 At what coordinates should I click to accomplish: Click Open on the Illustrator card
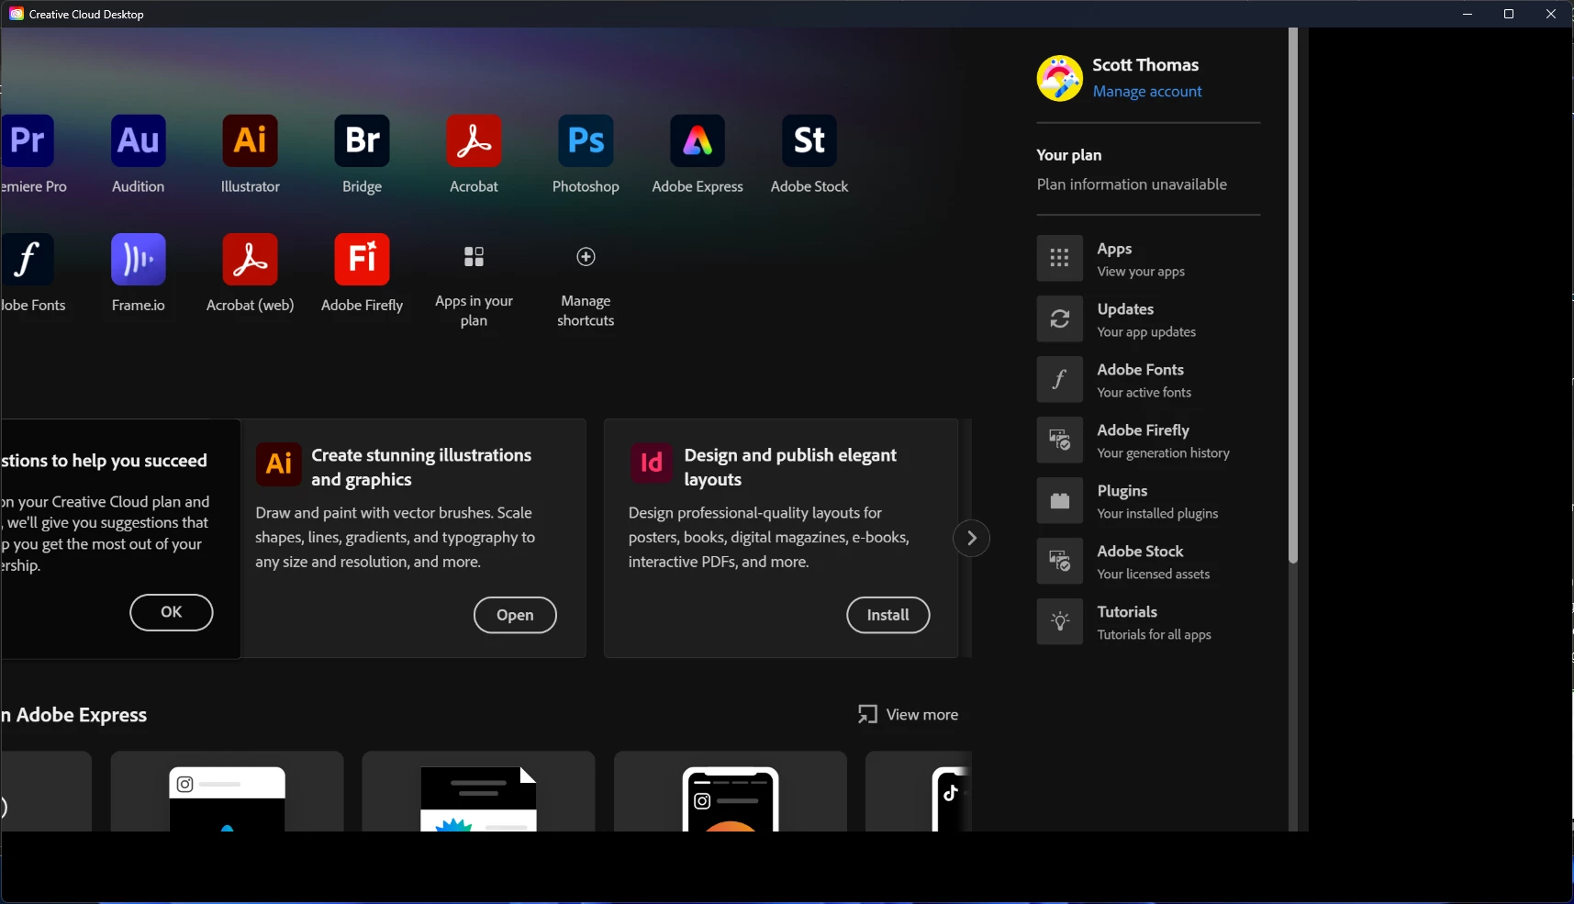pyautogui.click(x=515, y=615)
